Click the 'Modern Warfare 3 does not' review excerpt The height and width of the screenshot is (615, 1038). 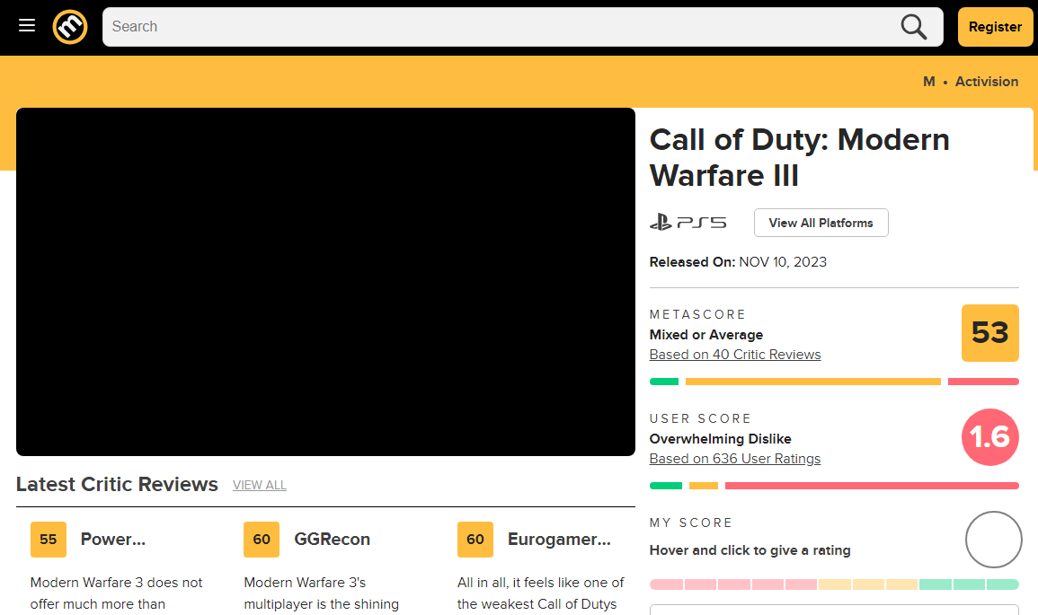[x=117, y=583]
